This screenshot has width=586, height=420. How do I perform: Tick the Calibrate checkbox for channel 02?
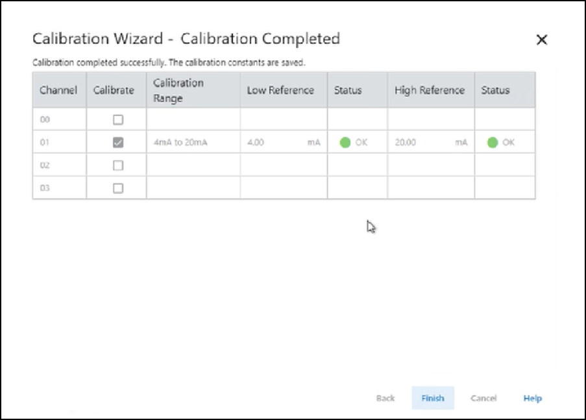(x=117, y=166)
